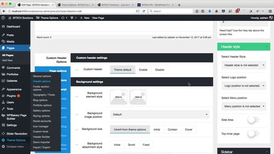Go to the browser home icon
274x154 pixels.
216,11
